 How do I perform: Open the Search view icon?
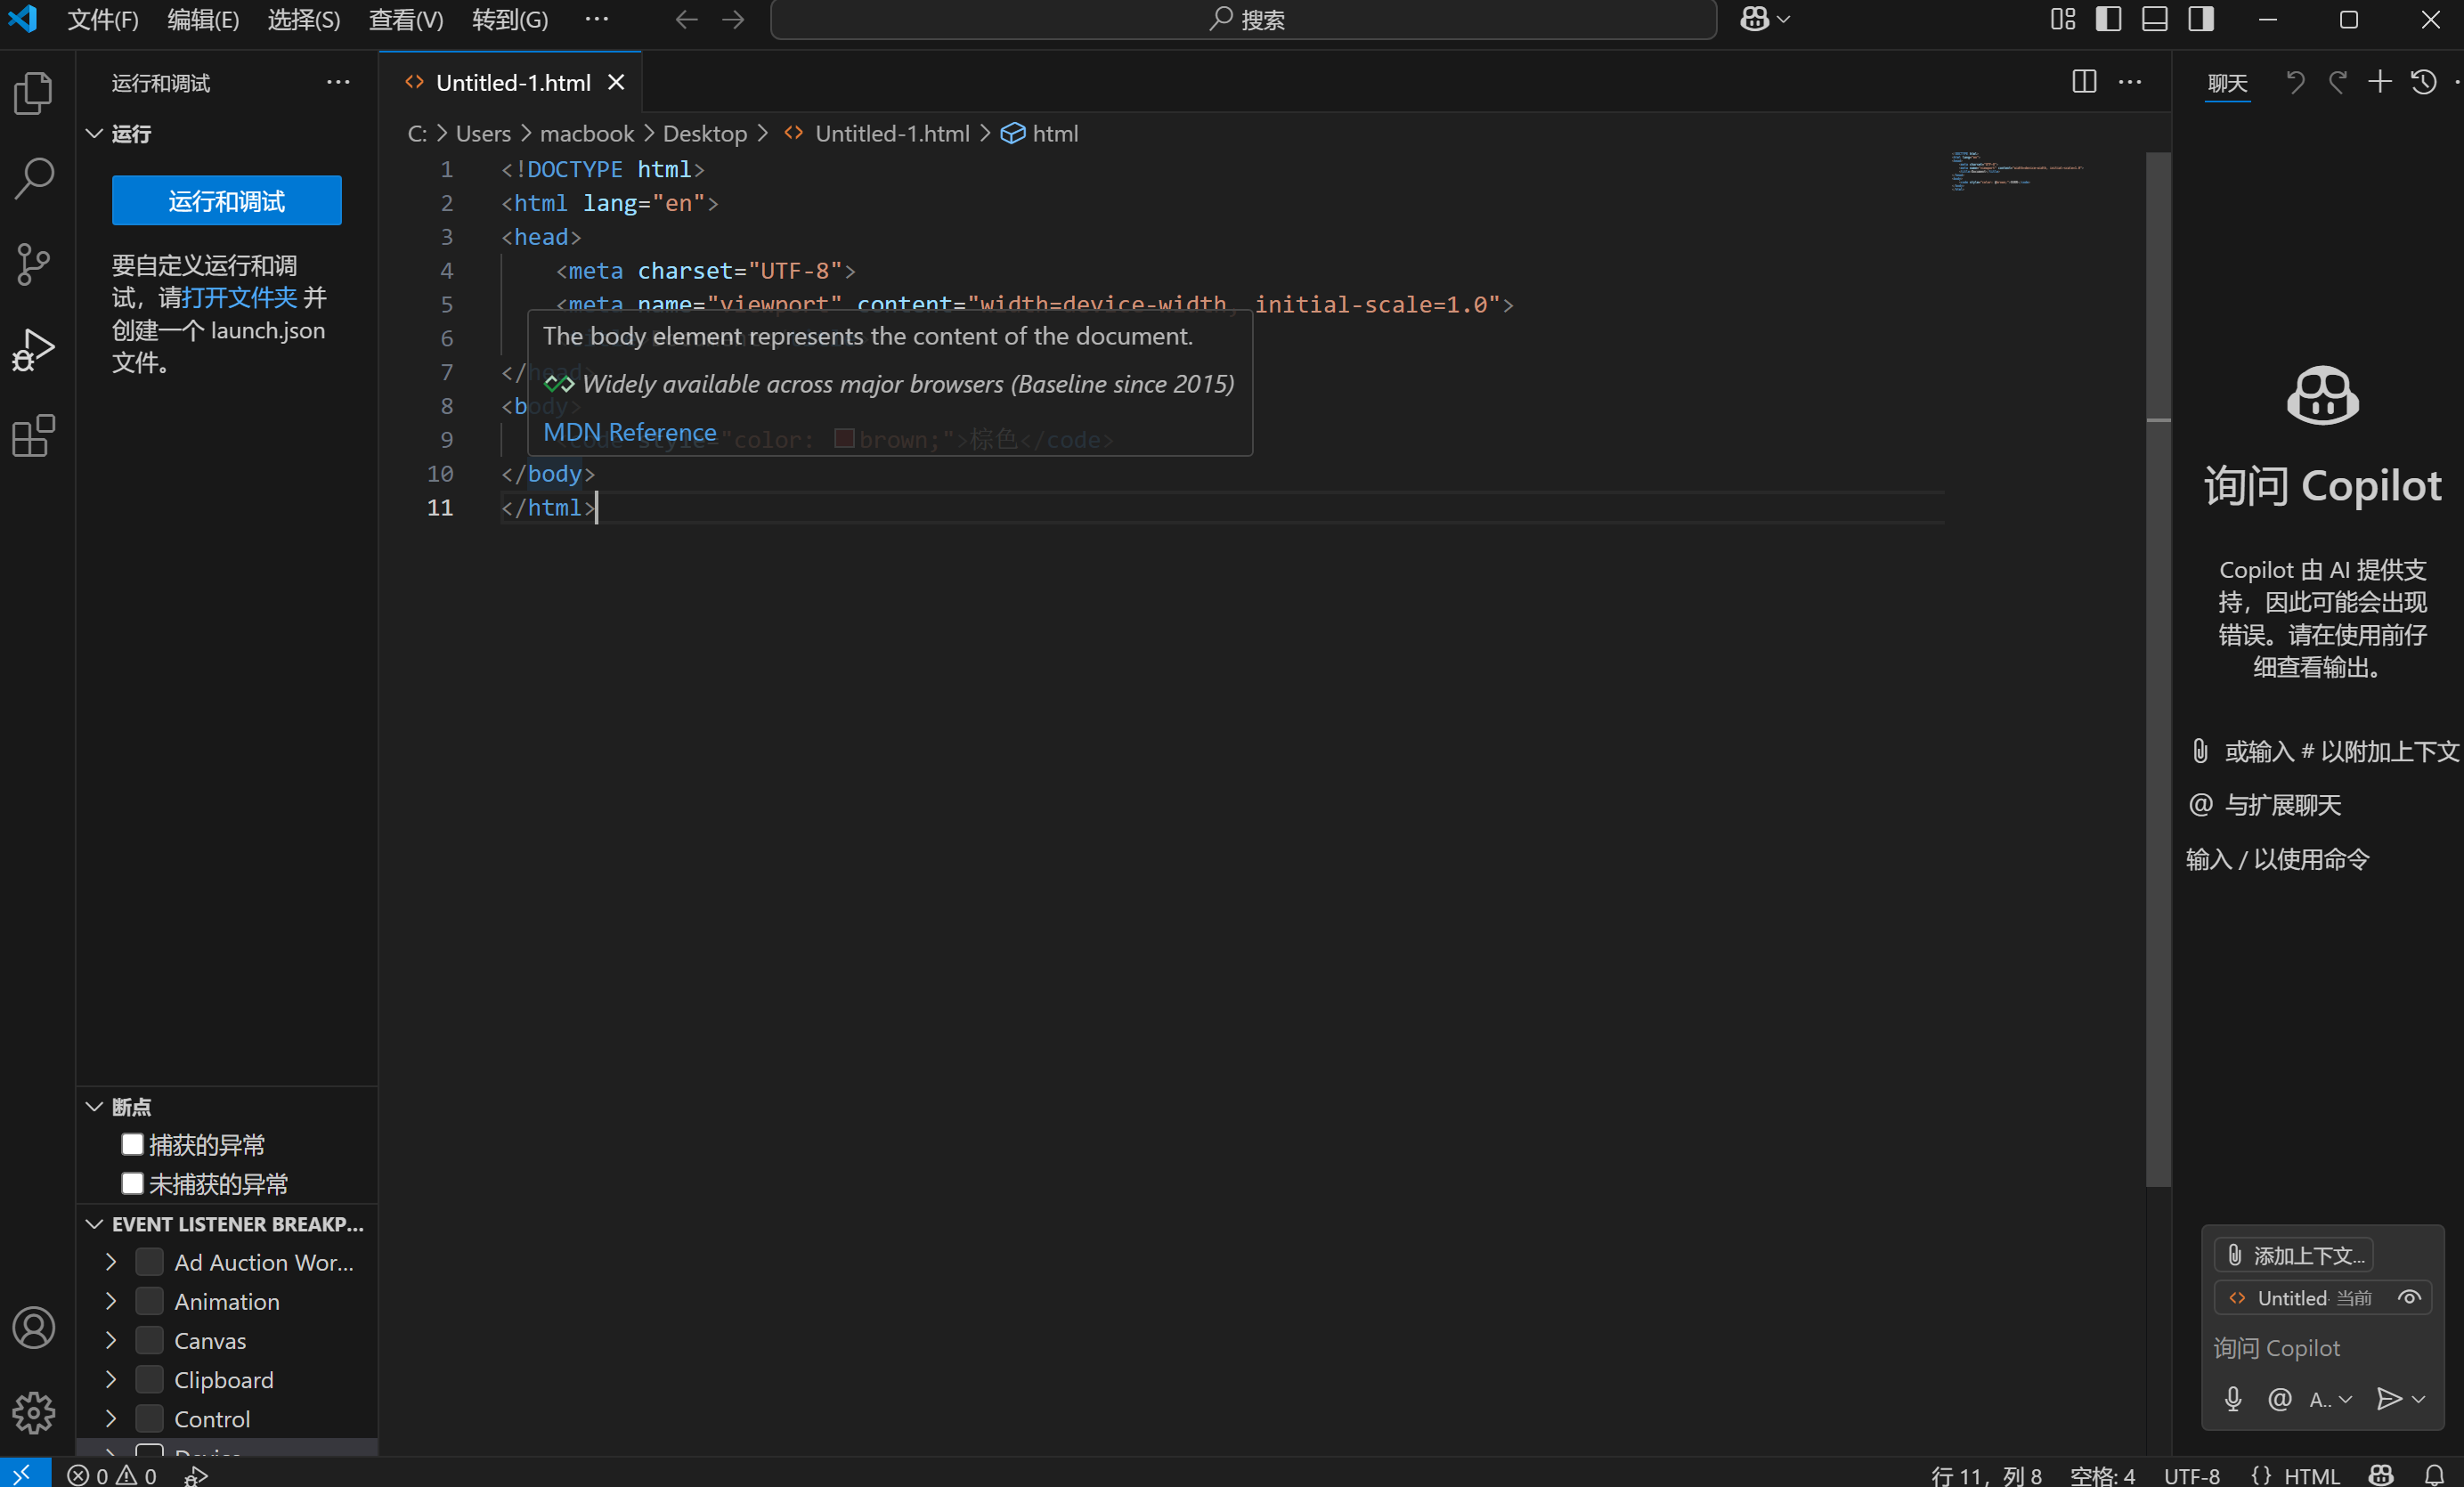click(33, 178)
